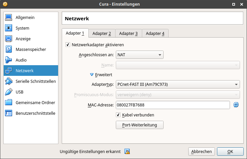Generate new MAC address with refresh icon
The width and height of the screenshot is (247, 159).
[236, 105]
